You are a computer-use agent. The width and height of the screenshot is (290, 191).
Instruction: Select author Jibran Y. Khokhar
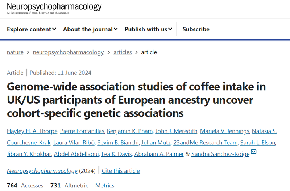tap(28, 154)
